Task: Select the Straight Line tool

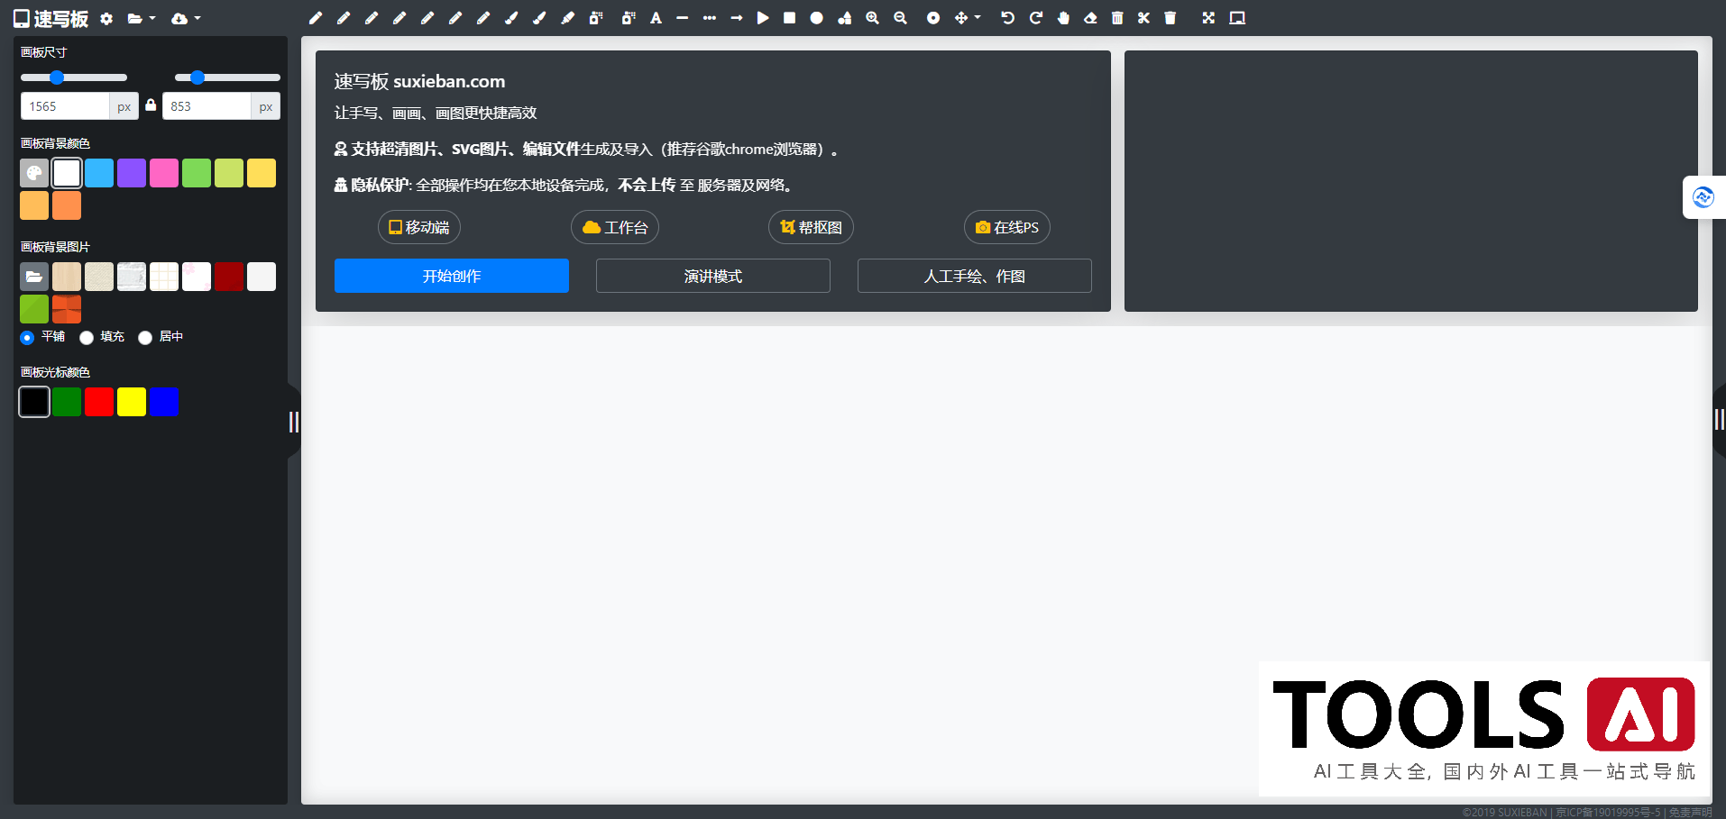Action: tap(683, 18)
